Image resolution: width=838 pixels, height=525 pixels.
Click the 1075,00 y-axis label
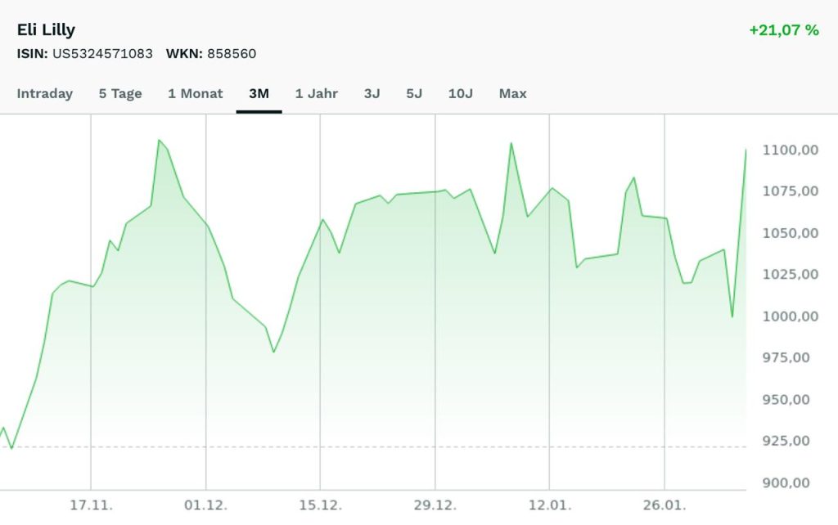[790, 191]
